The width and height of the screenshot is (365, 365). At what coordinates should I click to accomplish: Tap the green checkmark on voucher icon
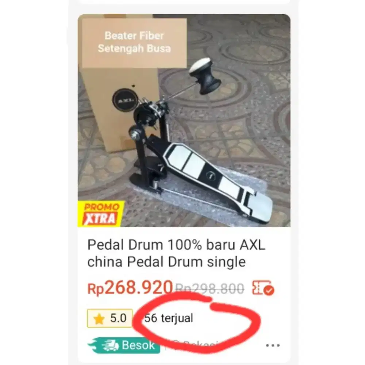(x=269, y=291)
